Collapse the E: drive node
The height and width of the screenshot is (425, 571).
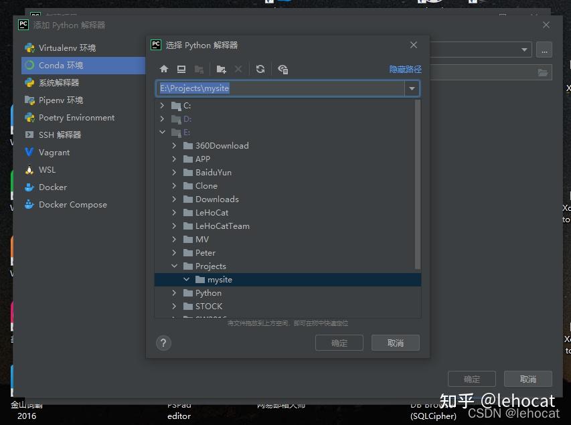(162, 132)
